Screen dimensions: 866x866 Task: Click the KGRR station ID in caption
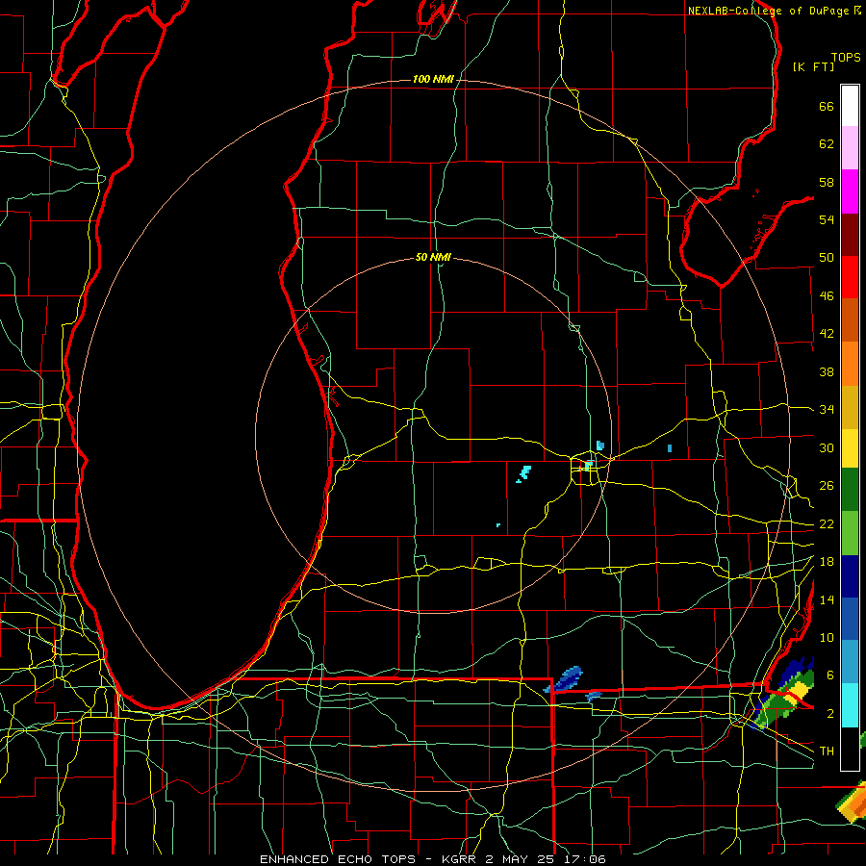(x=458, y=859)
